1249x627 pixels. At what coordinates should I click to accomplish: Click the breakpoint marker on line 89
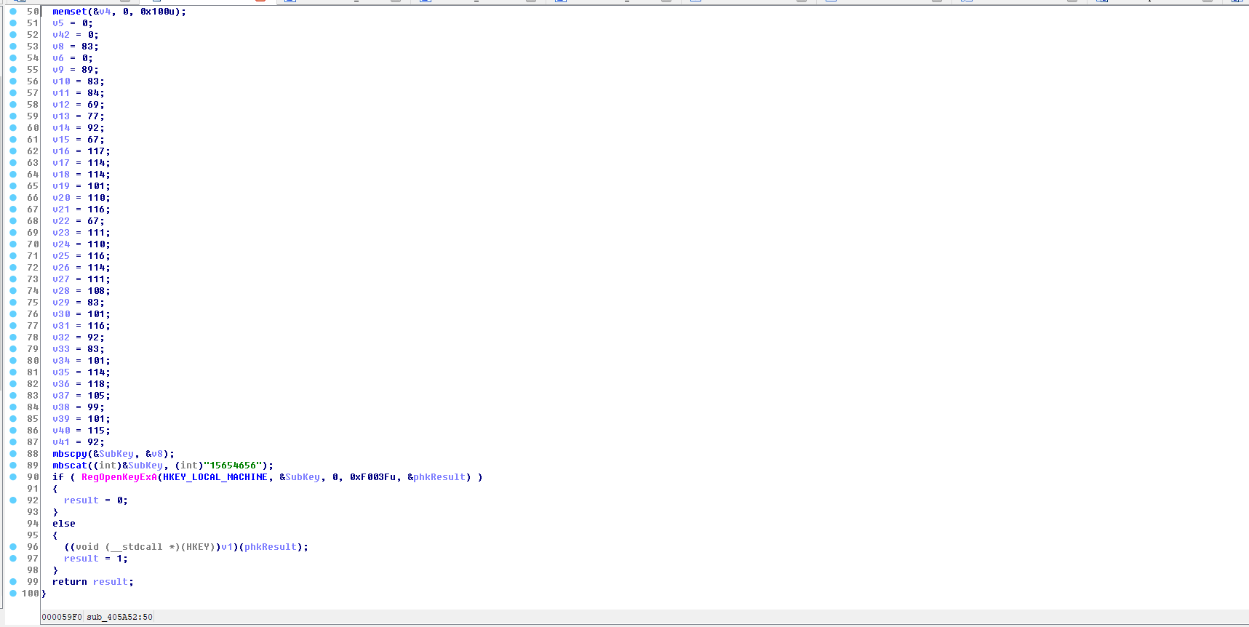(13, 466)
